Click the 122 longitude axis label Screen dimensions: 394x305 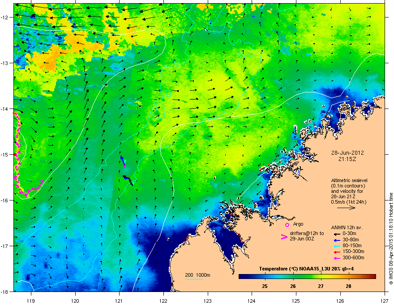[163, 301]
